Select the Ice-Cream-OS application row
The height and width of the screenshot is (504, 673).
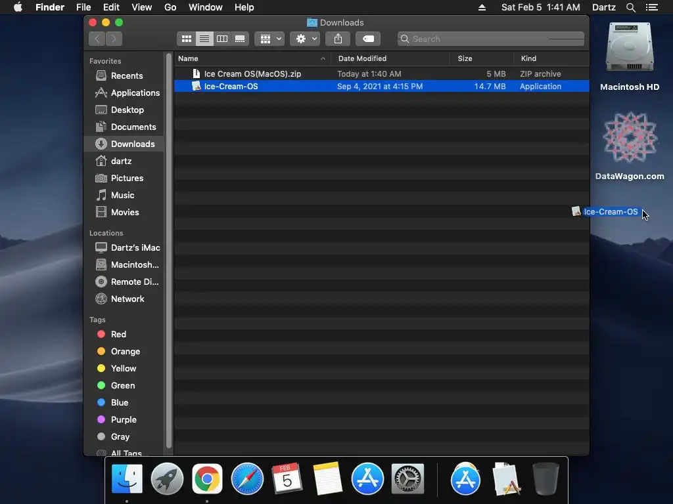click(382, 86)
